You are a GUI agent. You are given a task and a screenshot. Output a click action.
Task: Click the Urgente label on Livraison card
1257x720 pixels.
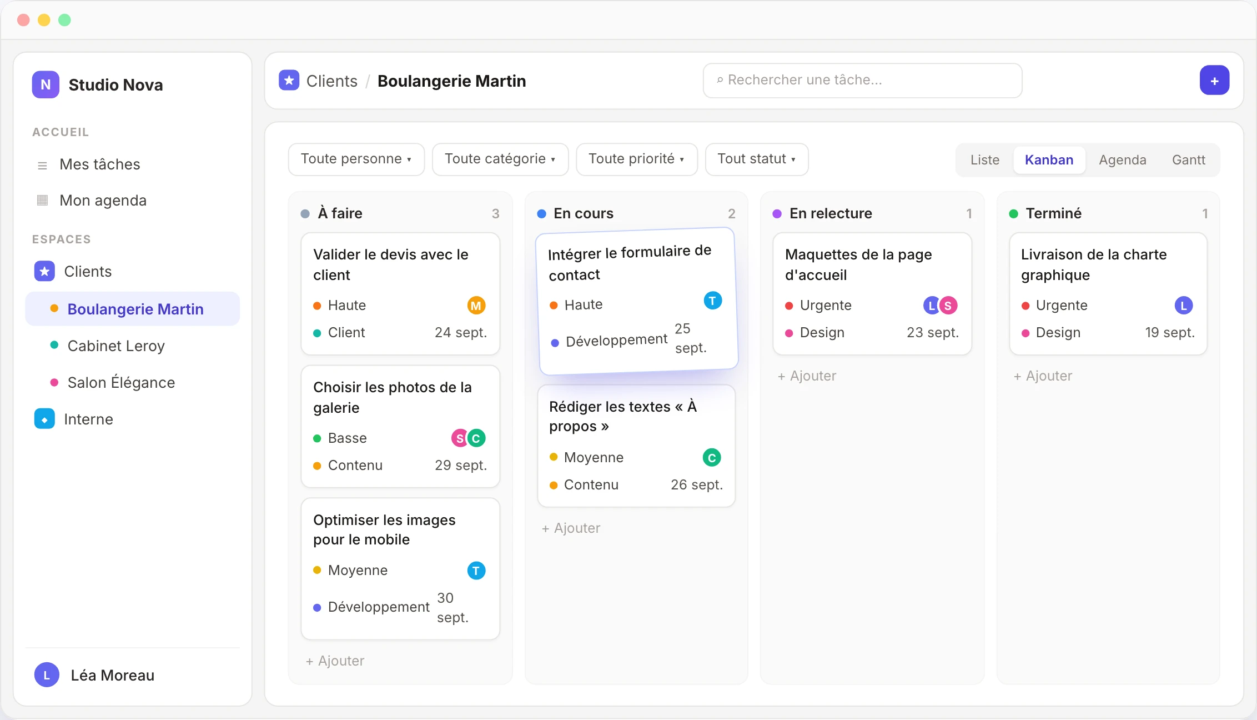[x=1062, y=306]
